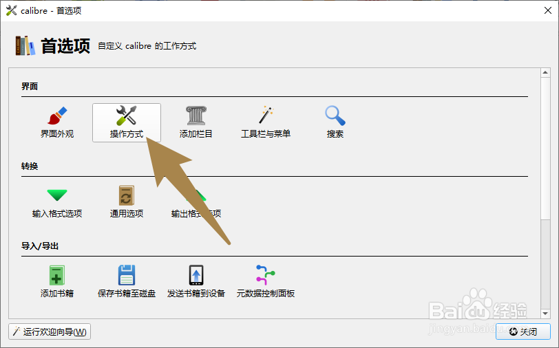Screen dimensions: 559x348
Task: Open 工具栏与菜单 preferences
Action: click(266, 122)
